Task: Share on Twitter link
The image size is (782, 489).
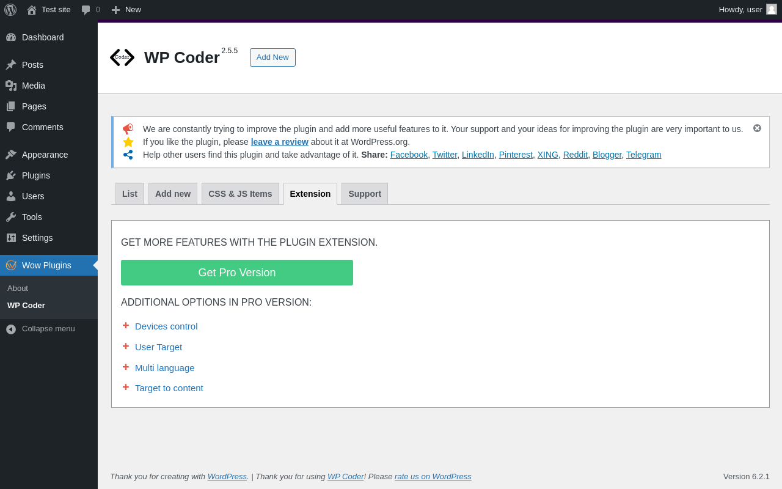Action: click(445, 155)
